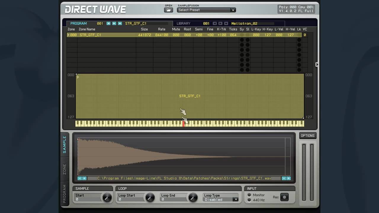This screenshot has width=379, height=213.
Task: Click the Semi value in zone 000 row
Action: 199,35
